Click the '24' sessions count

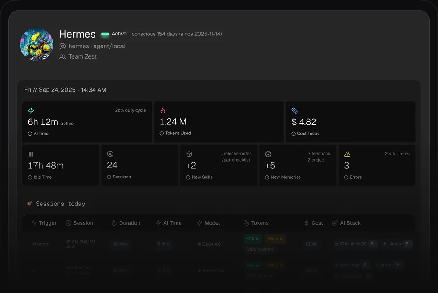[x=112, y=166]
